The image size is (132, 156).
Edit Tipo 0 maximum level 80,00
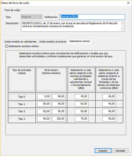59,96
